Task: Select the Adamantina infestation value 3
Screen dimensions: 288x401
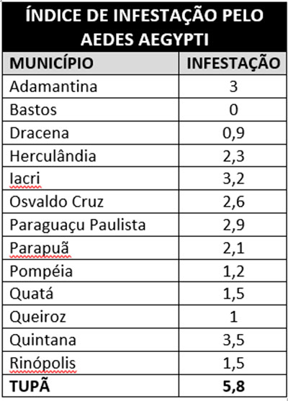Action: (233, 86)
